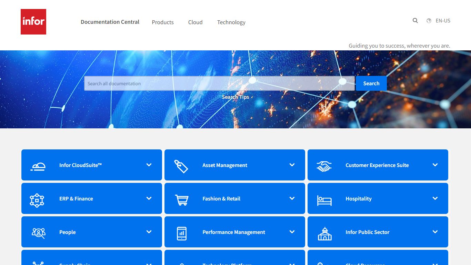The height and width of the screenshot is (265, 471).
Task: Expand the Infor Public Sector chevron
Action: [435, 232]
